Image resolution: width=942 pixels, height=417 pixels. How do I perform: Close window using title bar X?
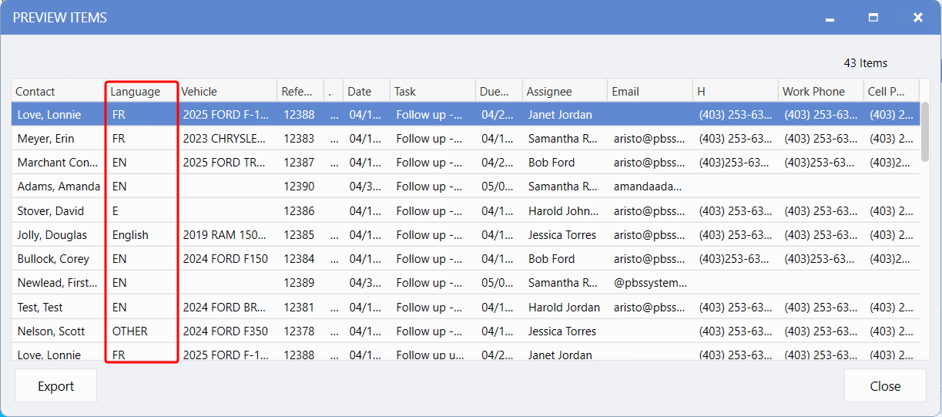[x=917, y=18]
